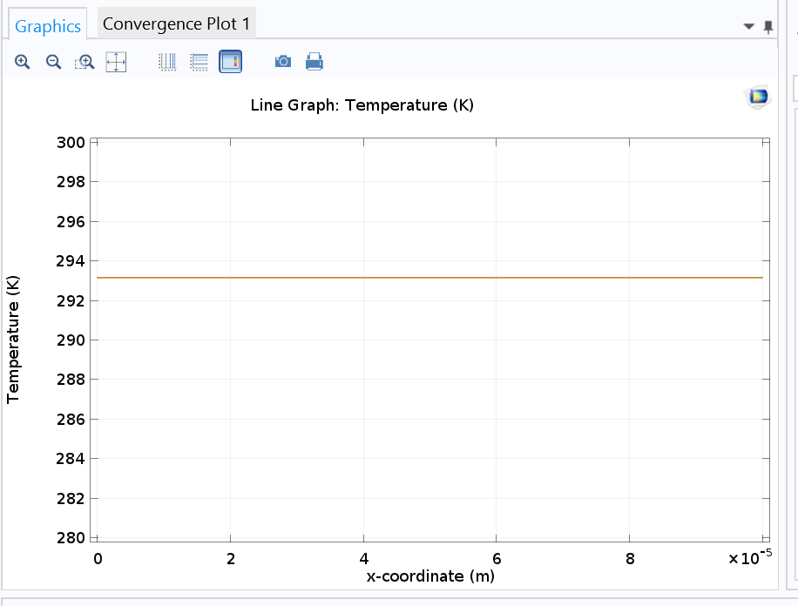Click the Zoom In magnifier icon
The image size is (798, 606).
click(x=23, y=62)
